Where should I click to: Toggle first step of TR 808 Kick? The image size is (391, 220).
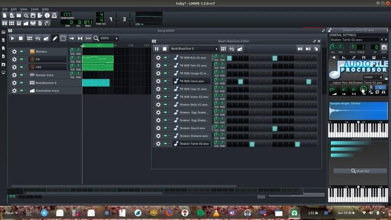229,58
